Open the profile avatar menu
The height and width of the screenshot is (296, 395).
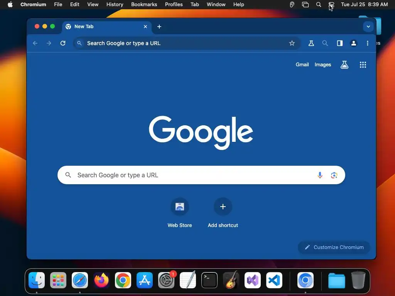[x=353, y=43]
